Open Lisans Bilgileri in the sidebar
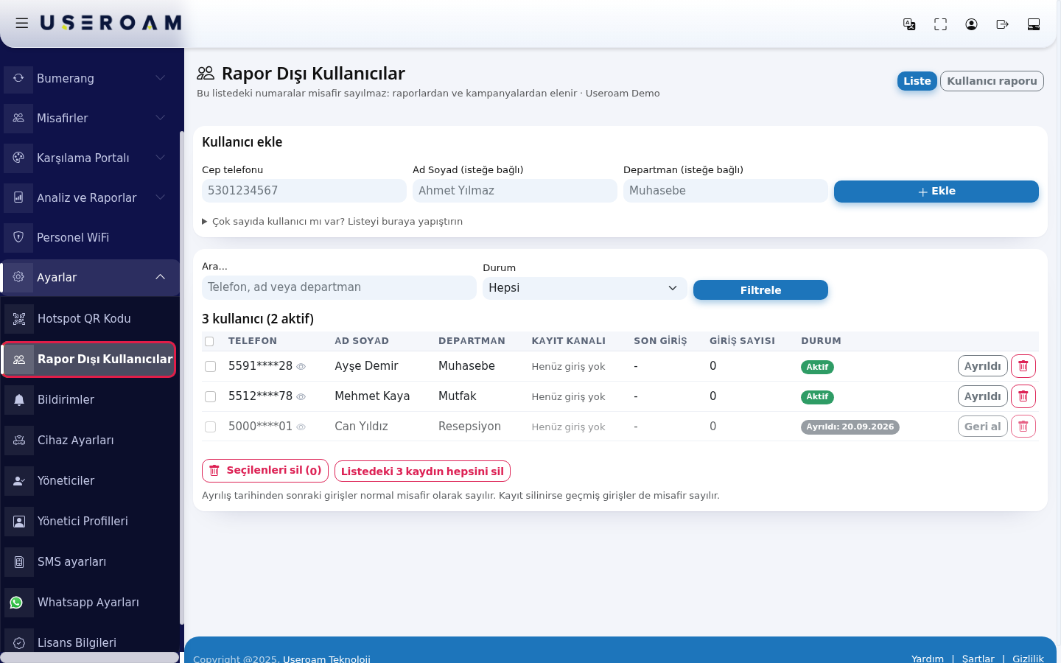Image resolution: width=1061 pixels, height=663 pixels. (89, 643)
